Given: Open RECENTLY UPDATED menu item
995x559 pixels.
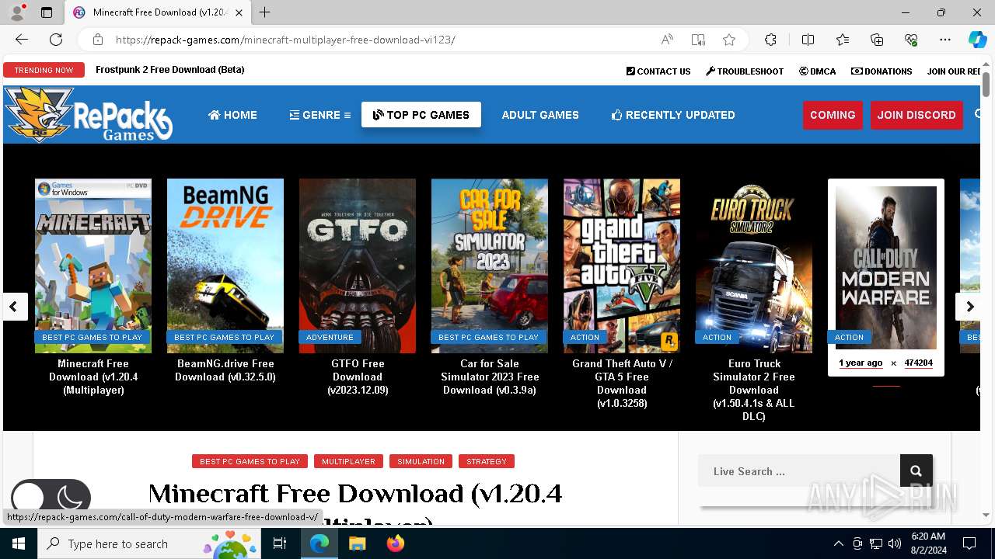Looking at the screenshot, I should tap(673, 115).
